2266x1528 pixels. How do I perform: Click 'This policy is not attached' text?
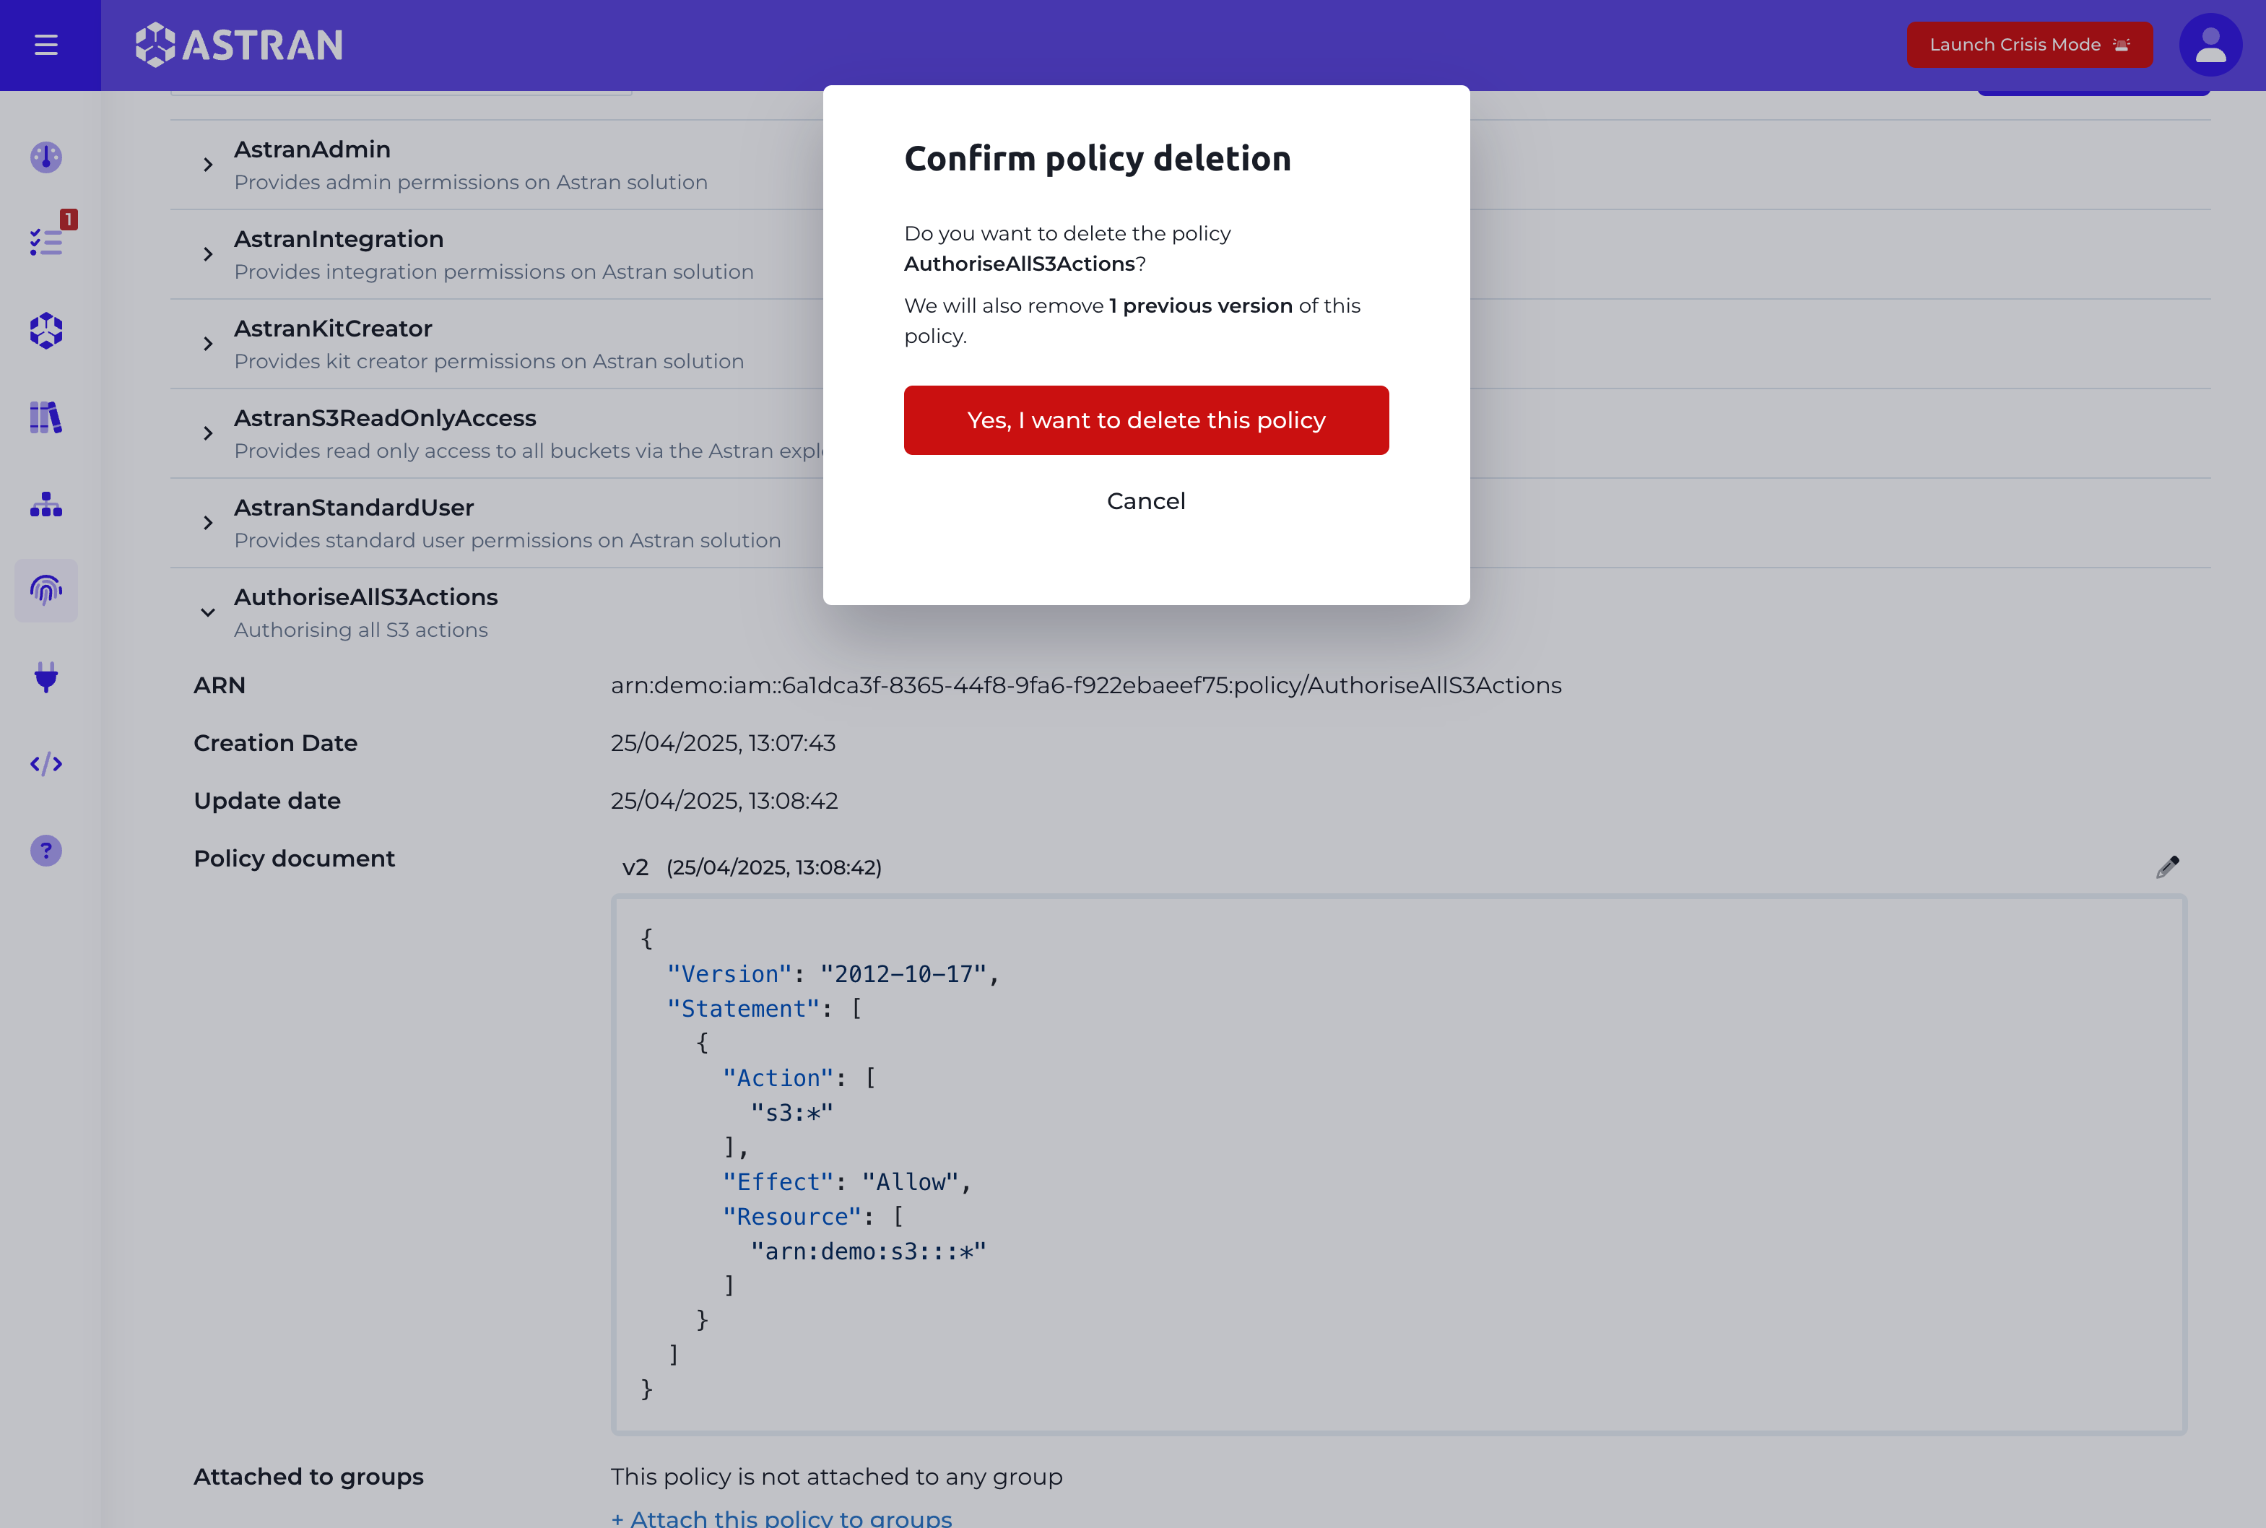[836, 1476]
